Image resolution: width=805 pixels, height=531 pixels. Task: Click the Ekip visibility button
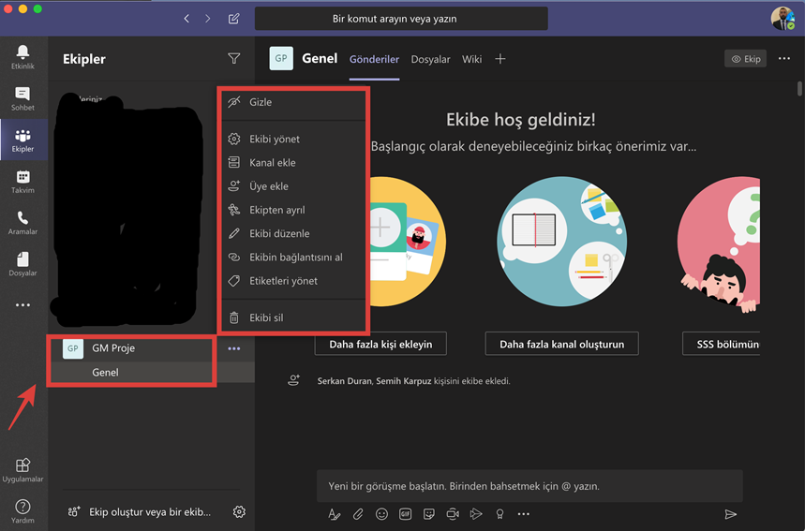click(x=745, y=58)
